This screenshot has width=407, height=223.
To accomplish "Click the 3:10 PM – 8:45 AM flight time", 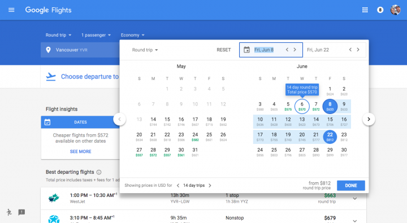I will (x=92, y=218).
